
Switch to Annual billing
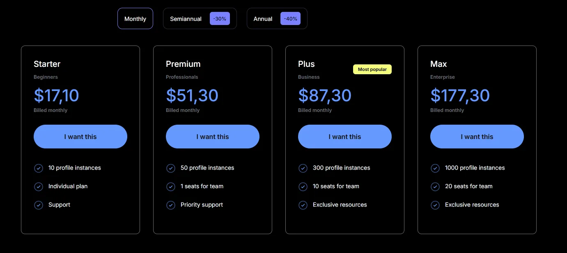click(277, 18)
